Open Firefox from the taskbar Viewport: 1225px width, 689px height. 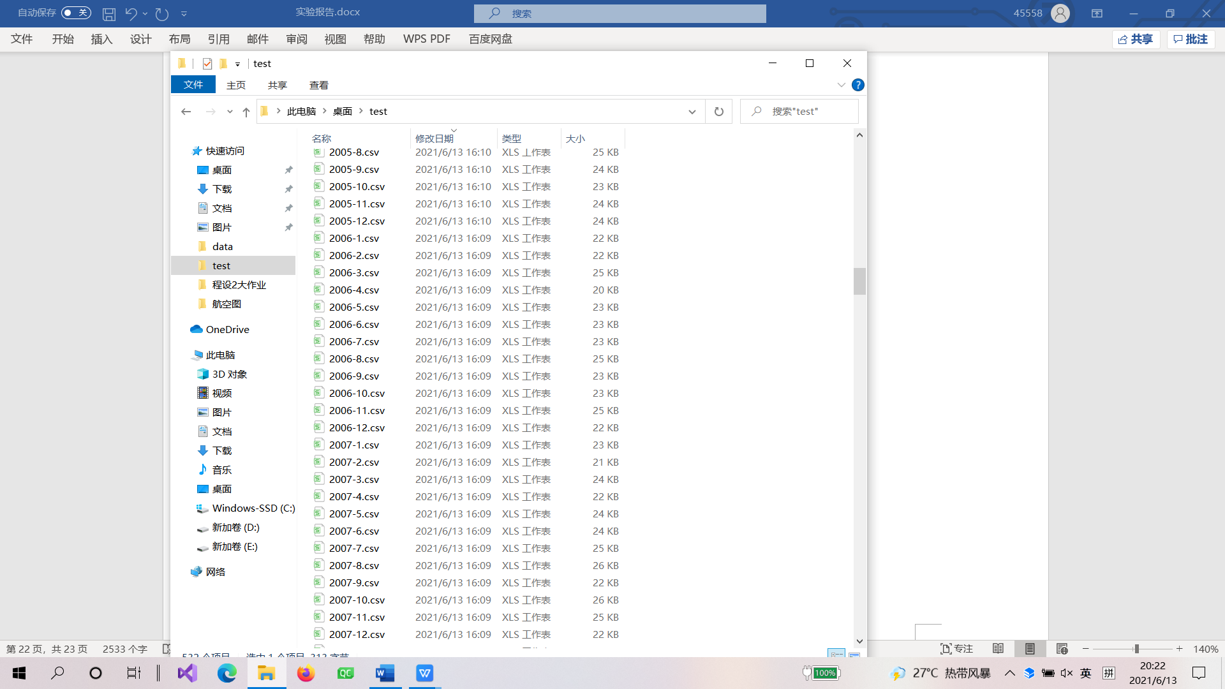[x=306, y=673]
